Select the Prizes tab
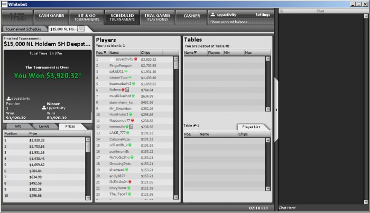The width and height of the screenshot is (370, 213). tap(70, 127)
